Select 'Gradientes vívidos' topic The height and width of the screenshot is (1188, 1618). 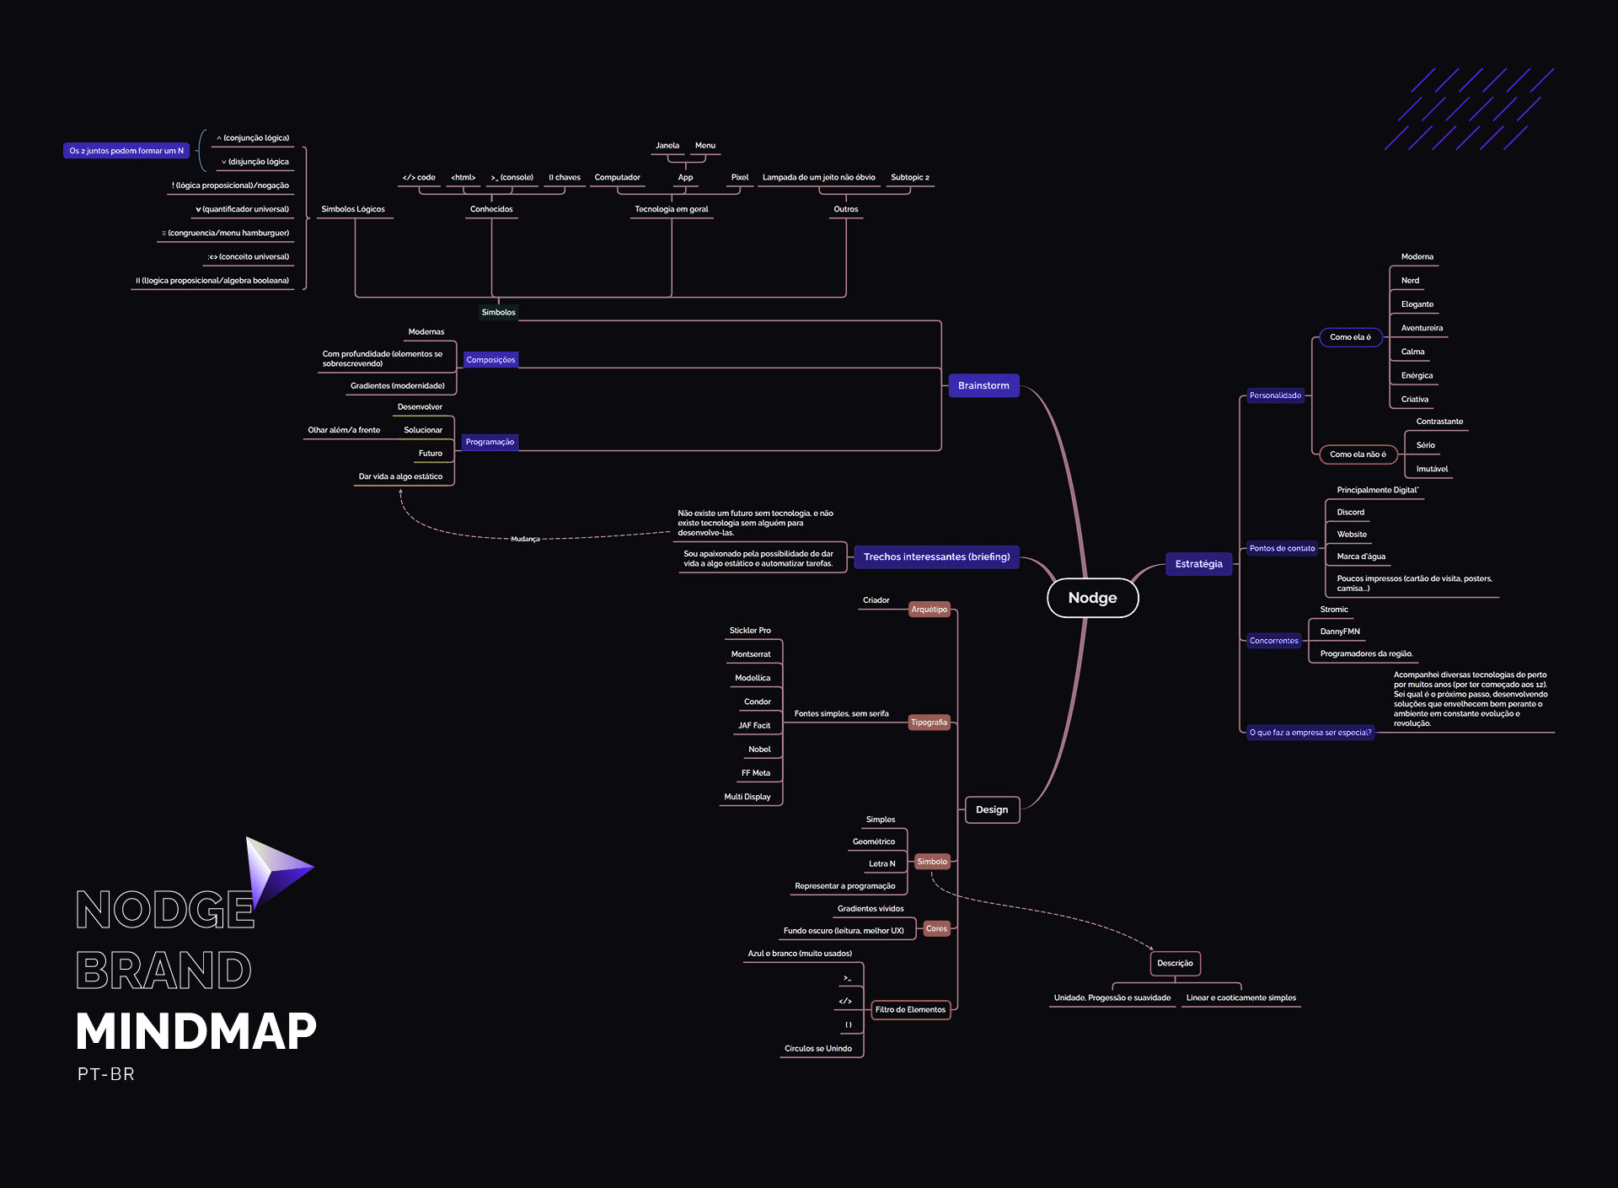point(871,908)
